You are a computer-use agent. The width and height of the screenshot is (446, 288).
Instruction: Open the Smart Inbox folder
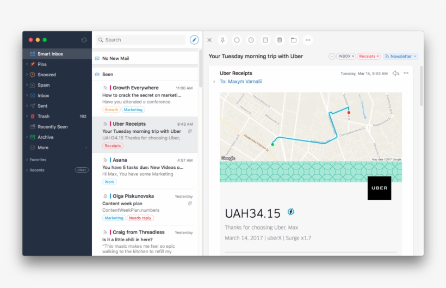[x=50, y=54]
